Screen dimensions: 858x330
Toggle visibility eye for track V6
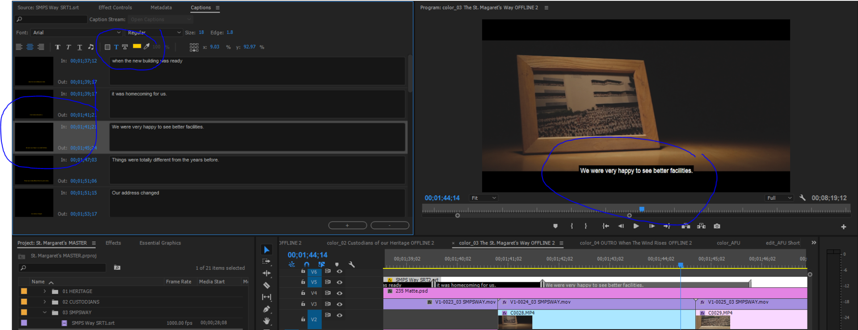coord(339,271)
